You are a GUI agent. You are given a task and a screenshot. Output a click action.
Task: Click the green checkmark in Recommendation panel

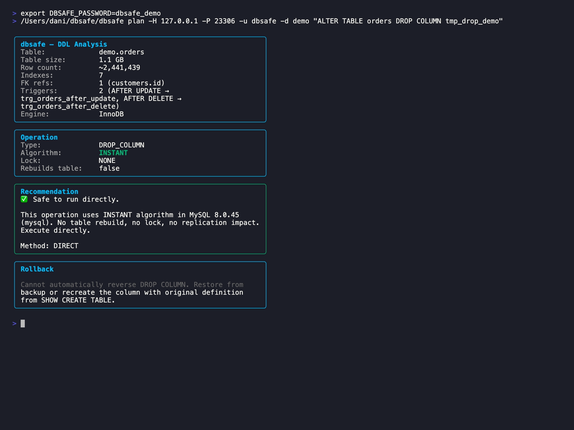(24, 199)
